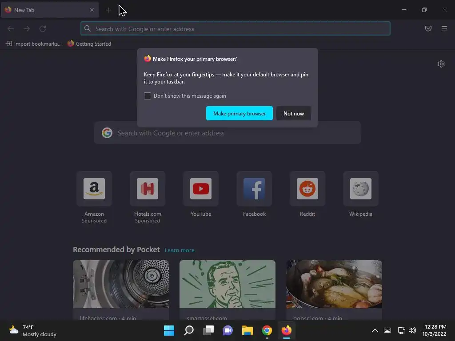
Task: Open Import bookmarks bookmark item
Action: [34, 44]
